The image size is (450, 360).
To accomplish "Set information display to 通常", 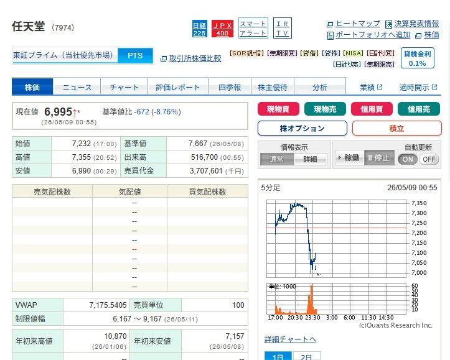I will coord(277,159).
